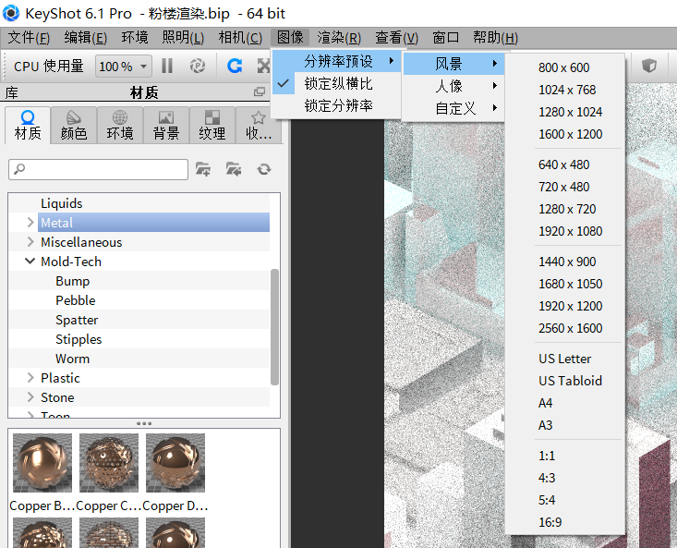Refresh the material library list

click(x=264, y=169)
